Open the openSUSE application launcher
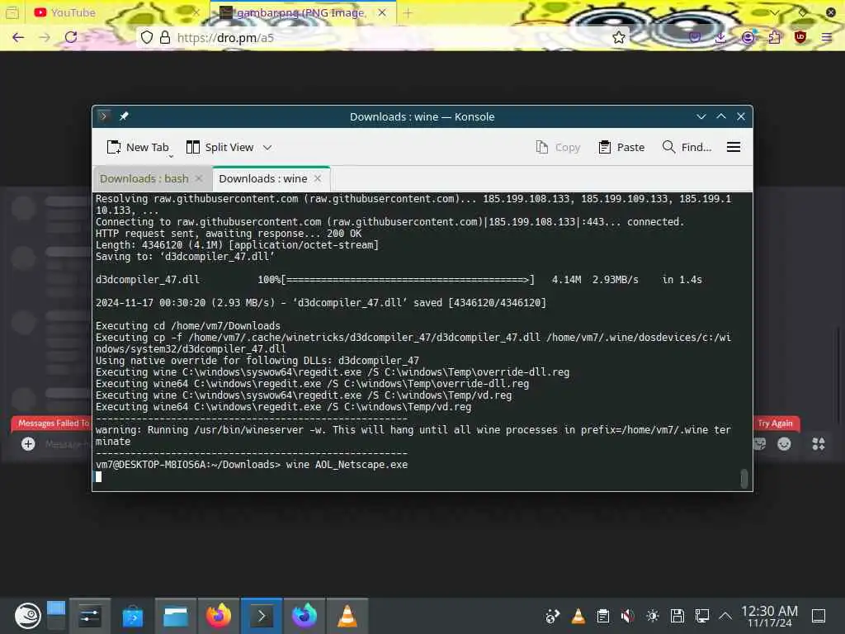The width and height of the screenshot is (845, 634). pos(27,616)
